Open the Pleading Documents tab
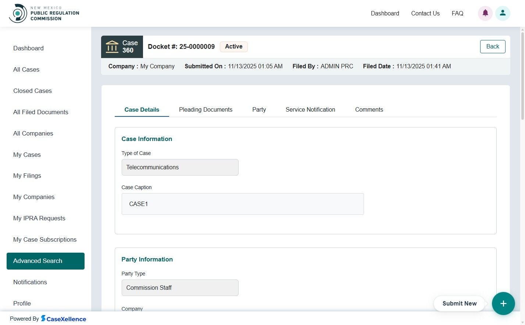The width and height of the screenshot is (525, 325). point(206,109)
